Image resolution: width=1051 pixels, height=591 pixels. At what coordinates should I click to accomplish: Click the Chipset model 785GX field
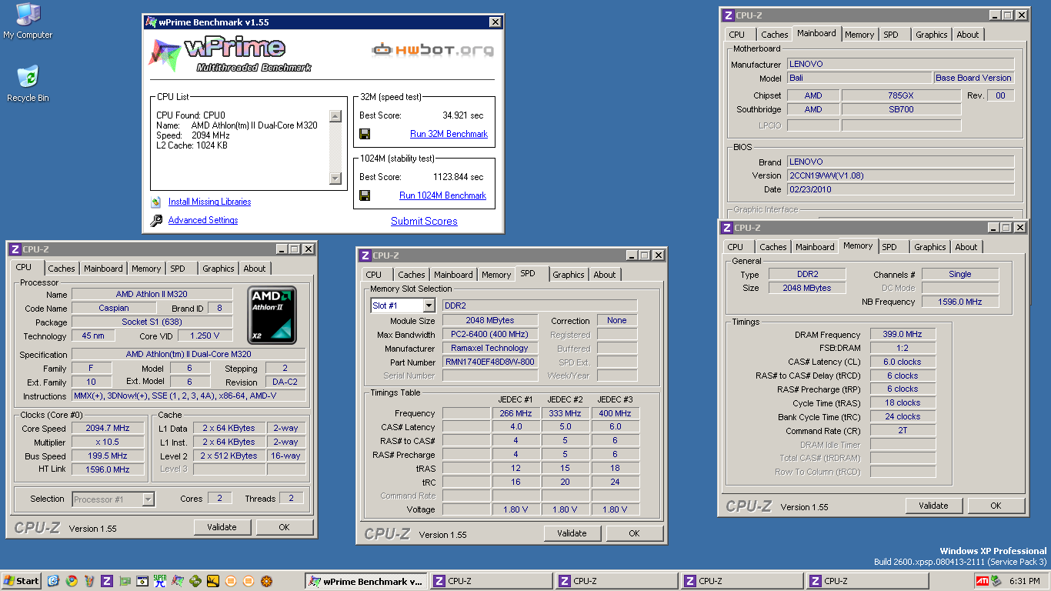click(x=901, y=95)
